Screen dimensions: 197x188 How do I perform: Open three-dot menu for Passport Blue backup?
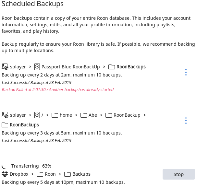186,72
